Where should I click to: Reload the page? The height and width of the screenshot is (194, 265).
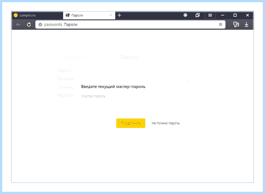click(29, 24)
